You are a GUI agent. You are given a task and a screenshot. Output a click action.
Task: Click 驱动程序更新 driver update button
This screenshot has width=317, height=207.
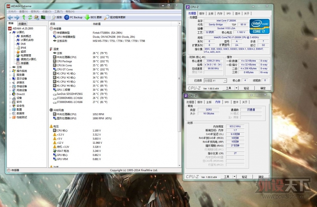pos(115,17)
